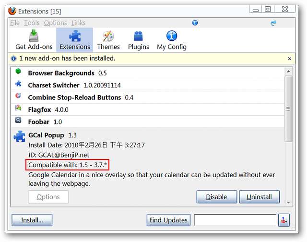307x242 pixels.
Task: Click the GCal Popup 1.3 title
Action: 52,135
